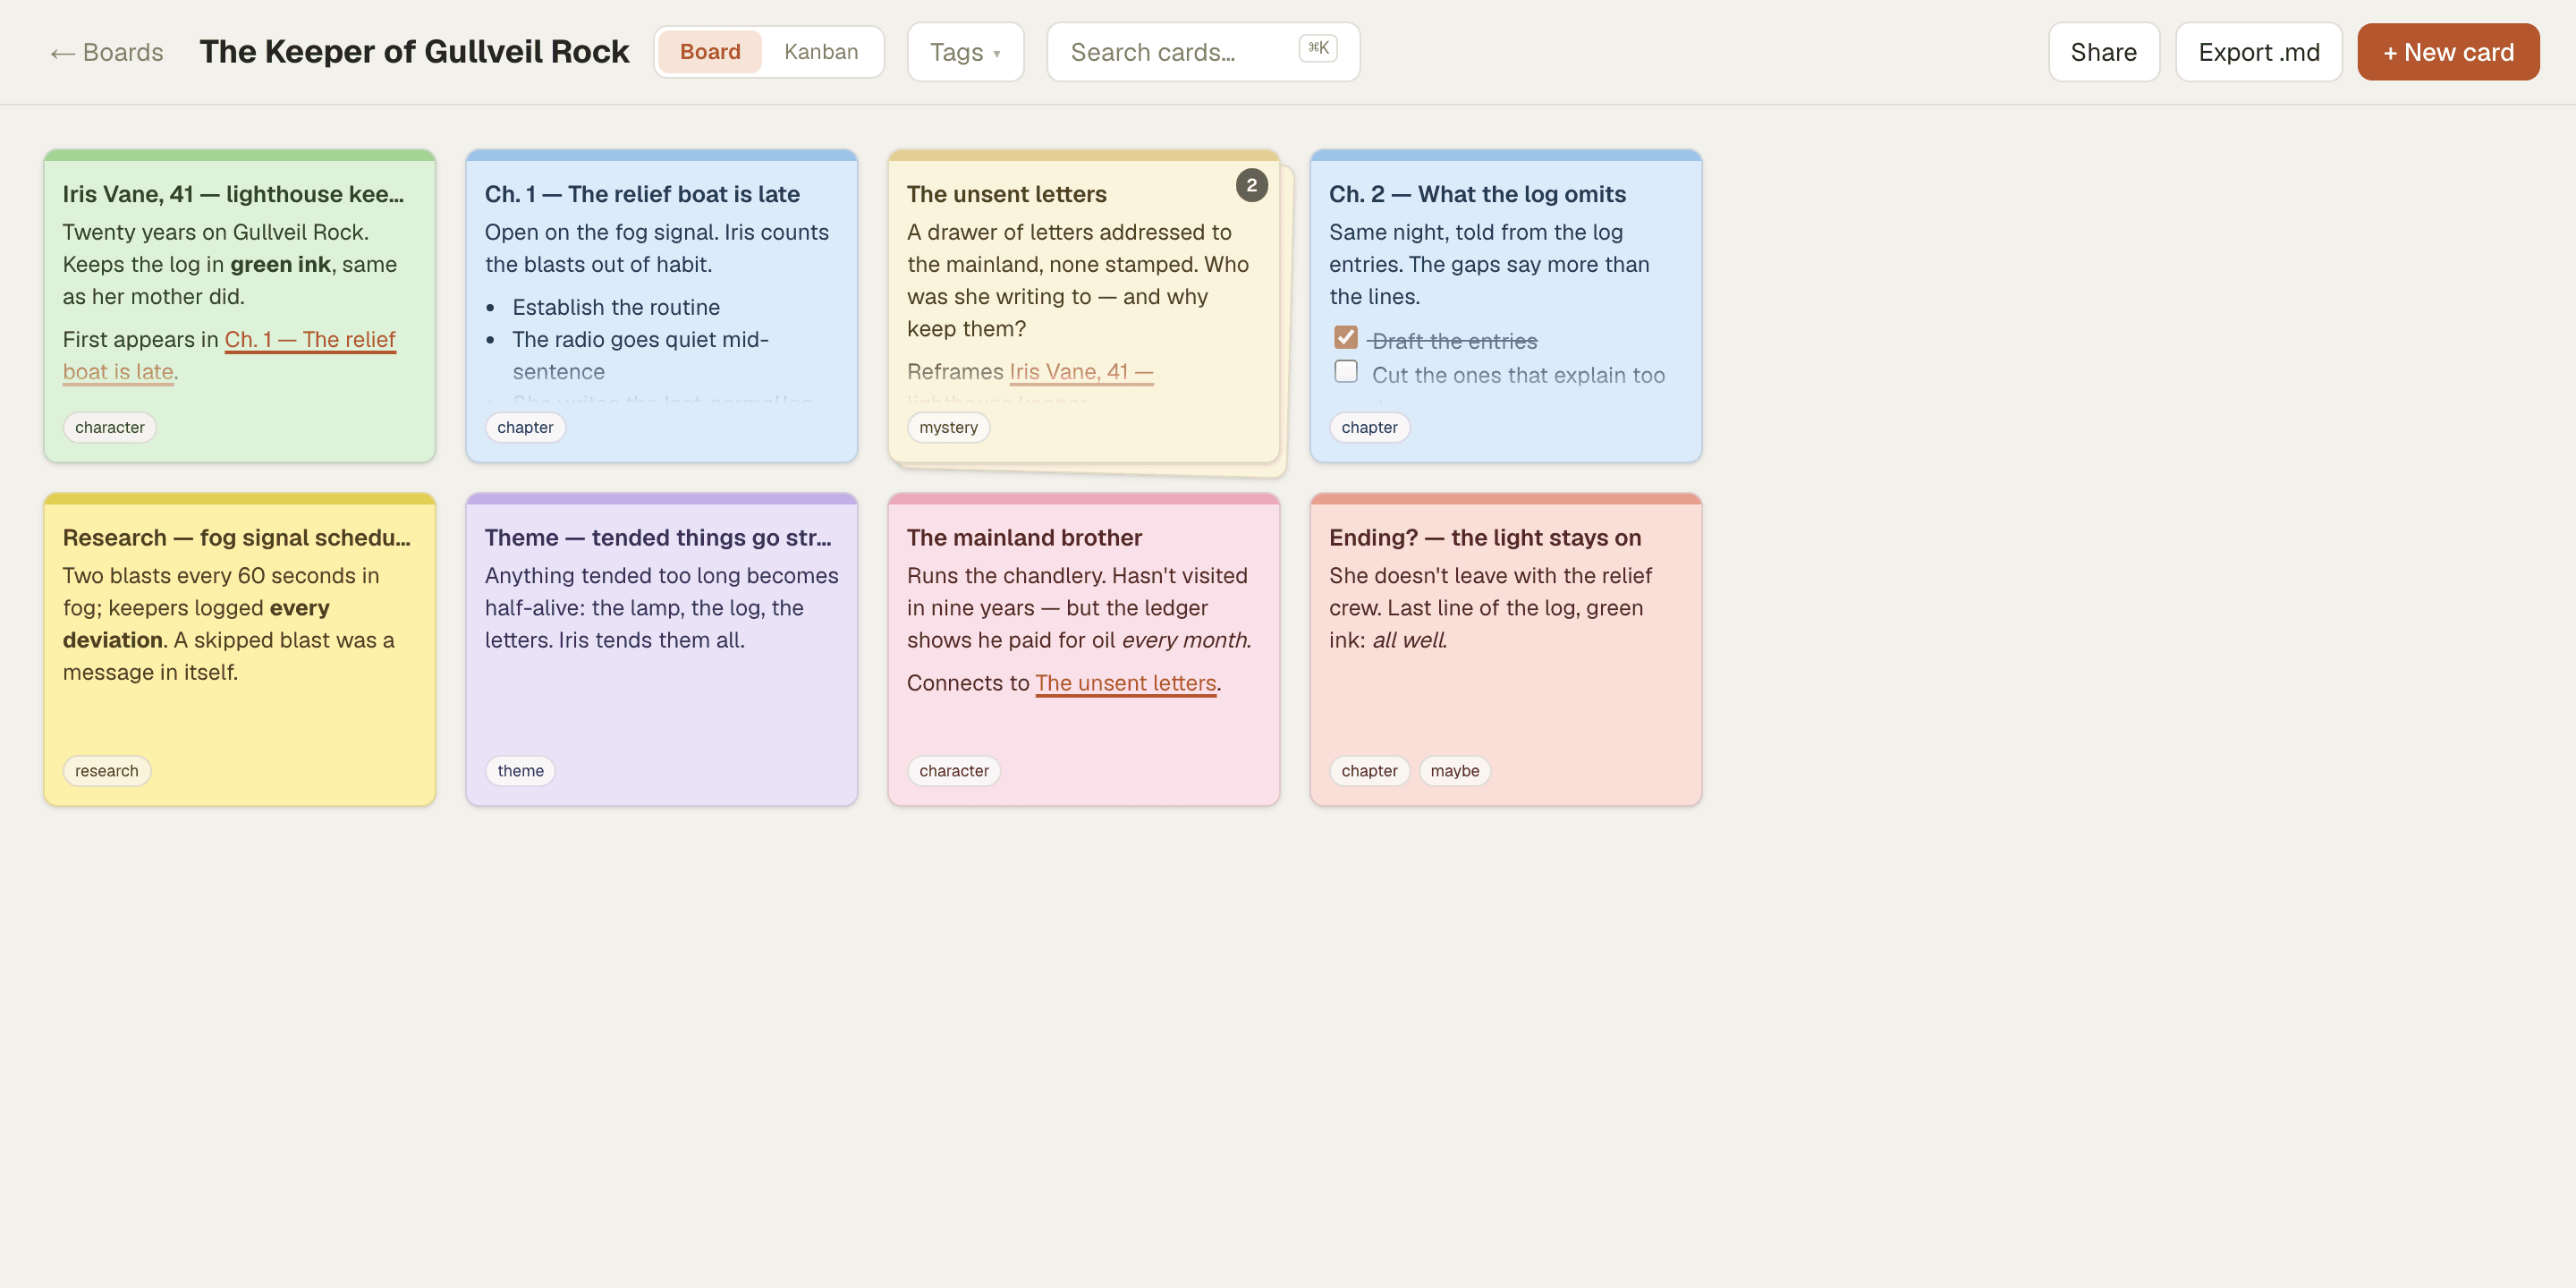Click the Share button
The image size is (2576, 1288).
[x=2104, y=52]
